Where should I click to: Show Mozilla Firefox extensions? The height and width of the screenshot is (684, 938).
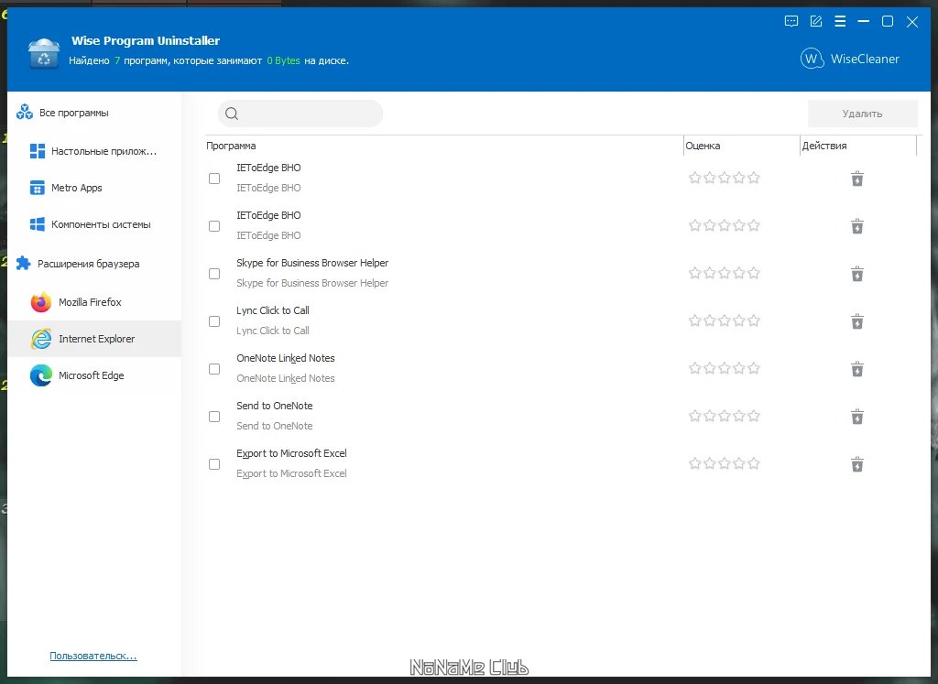point(90,302)
